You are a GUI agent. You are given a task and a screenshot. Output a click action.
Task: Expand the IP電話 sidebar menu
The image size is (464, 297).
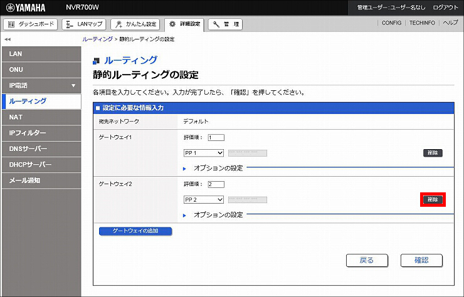[41, 85]
